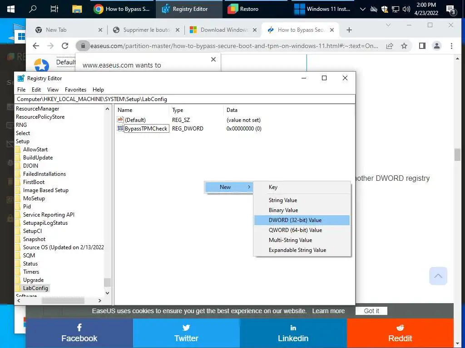Choose DWORD (32-bit) Value
The height and width of the screenshot is (348, 465).
pos(302,220)
